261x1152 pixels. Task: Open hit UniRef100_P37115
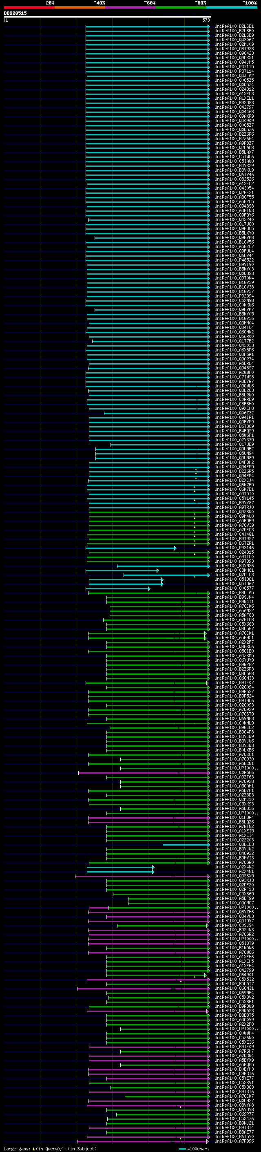234,67
